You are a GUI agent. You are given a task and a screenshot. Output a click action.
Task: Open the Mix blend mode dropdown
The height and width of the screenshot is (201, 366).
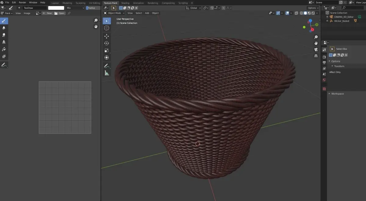tap(75, 8)
